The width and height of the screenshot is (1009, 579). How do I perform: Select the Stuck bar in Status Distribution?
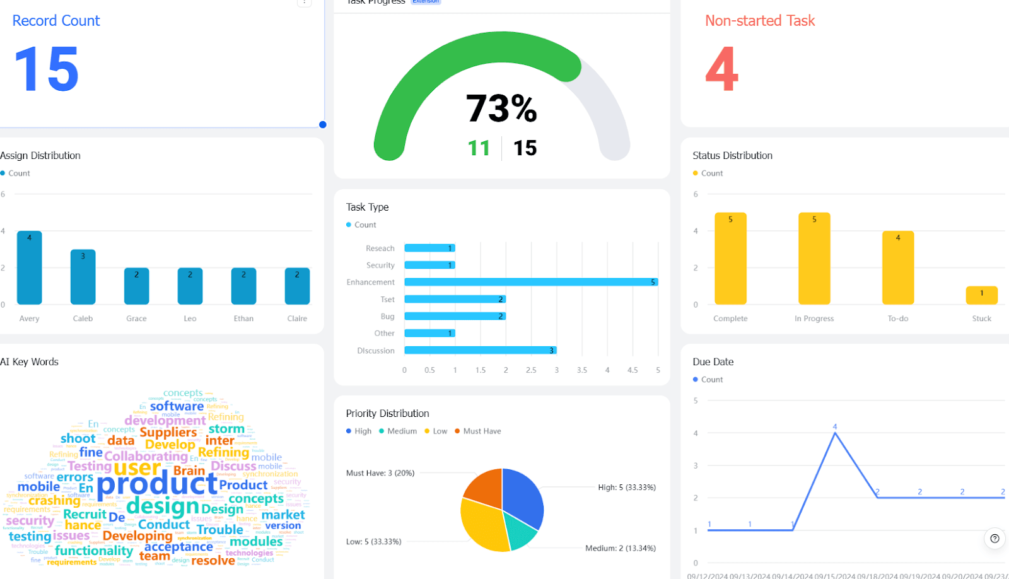982,295
